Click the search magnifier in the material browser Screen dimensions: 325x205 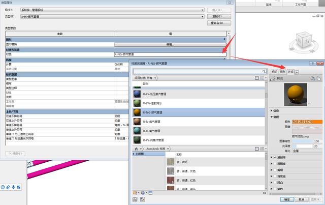264,71
